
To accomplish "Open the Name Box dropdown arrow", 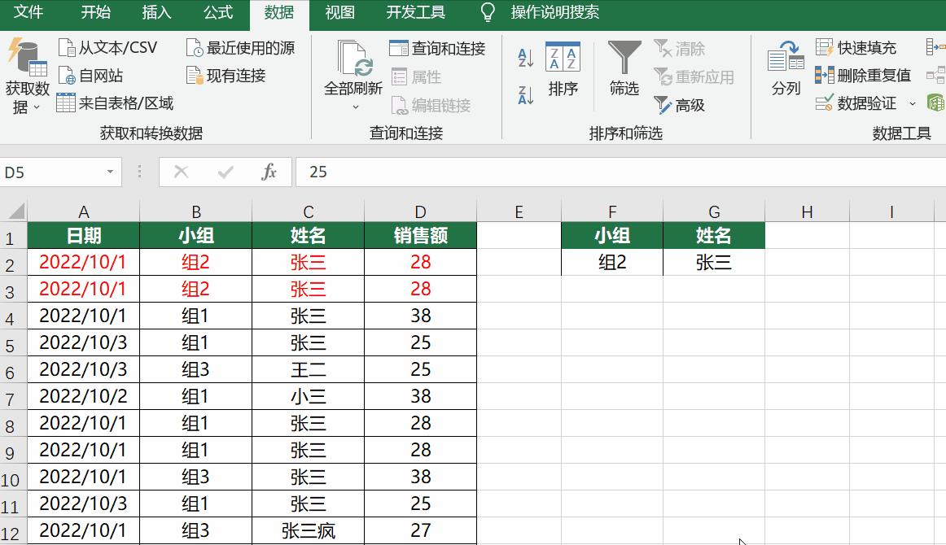I will [x=110, y=172].
